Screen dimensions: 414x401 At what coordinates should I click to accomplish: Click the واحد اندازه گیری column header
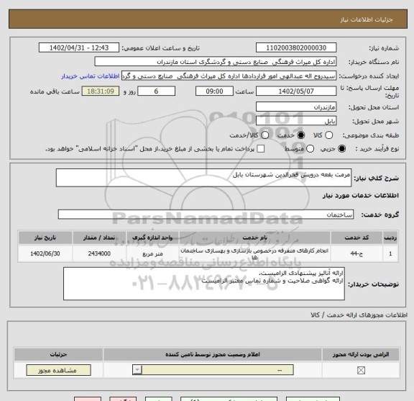click(x=152, y=238)
